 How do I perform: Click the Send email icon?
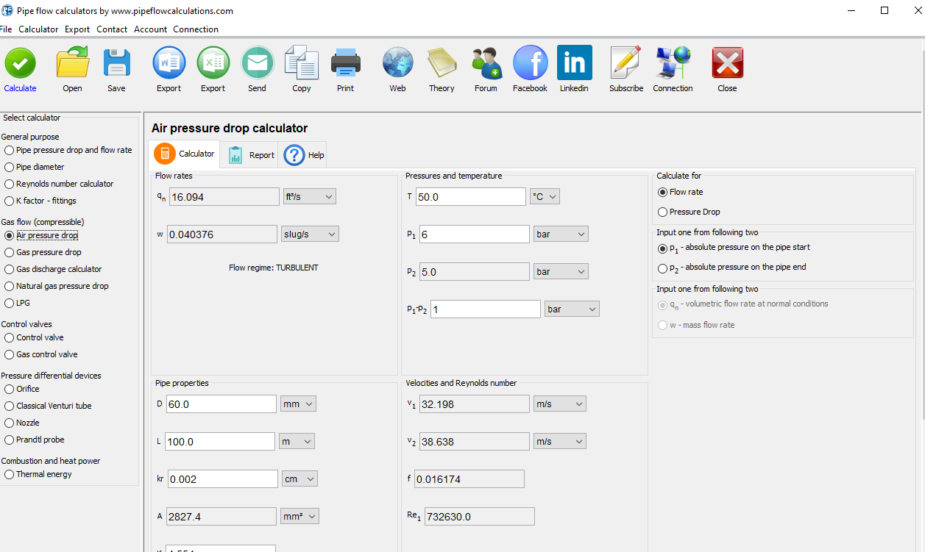(257, 63)
